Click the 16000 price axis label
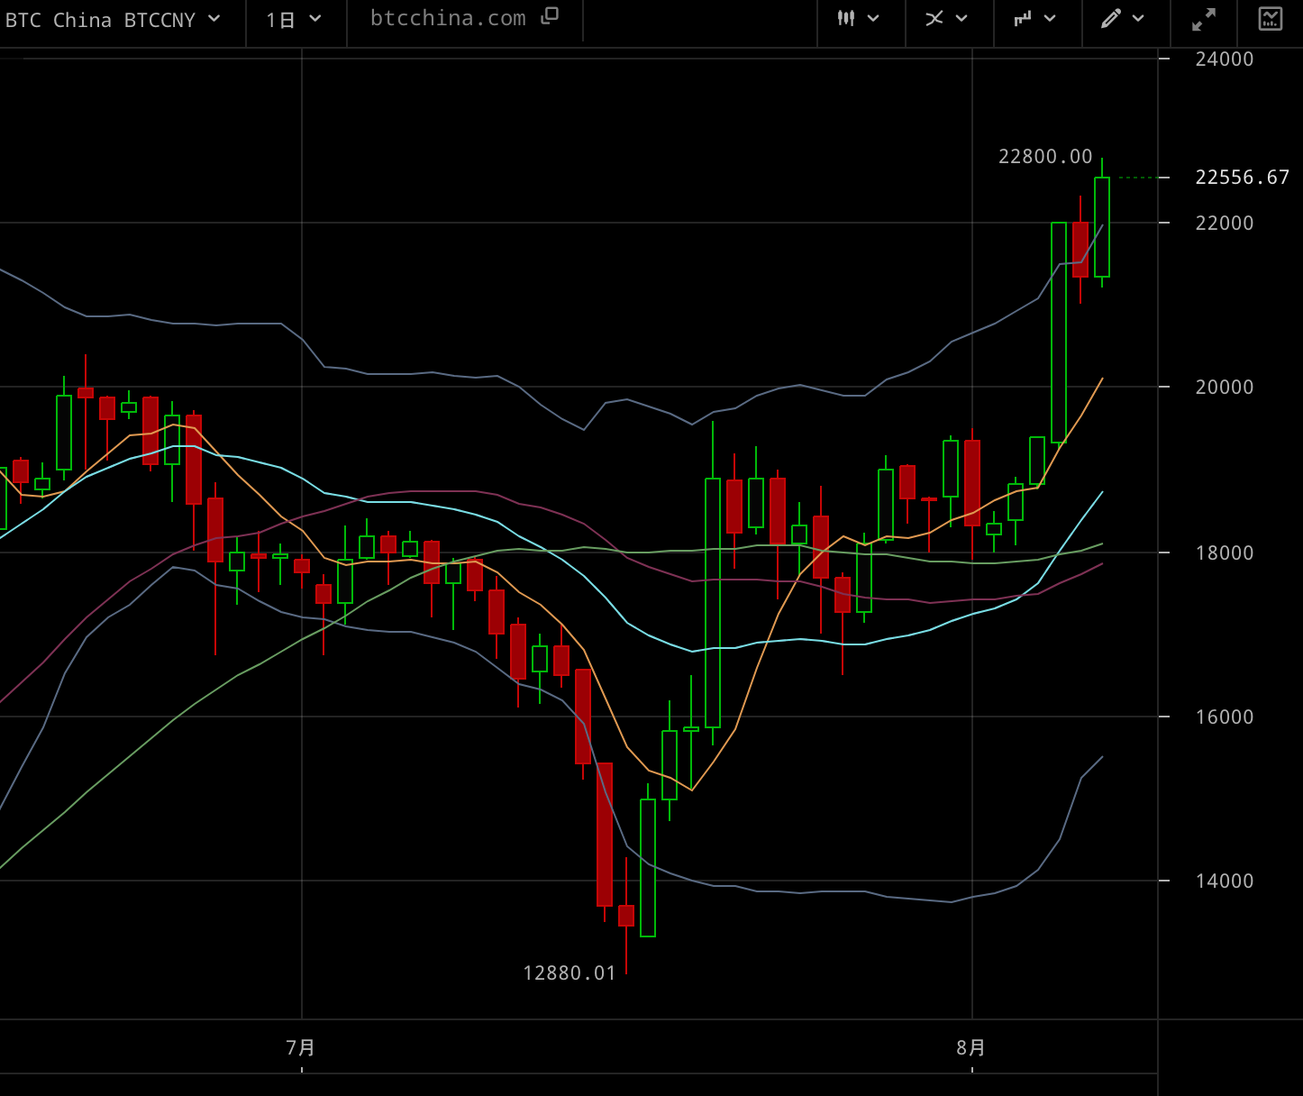 tap(1225, 717)
